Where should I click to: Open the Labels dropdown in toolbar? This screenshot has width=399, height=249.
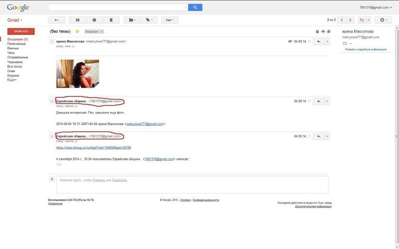tap(149, 20)
